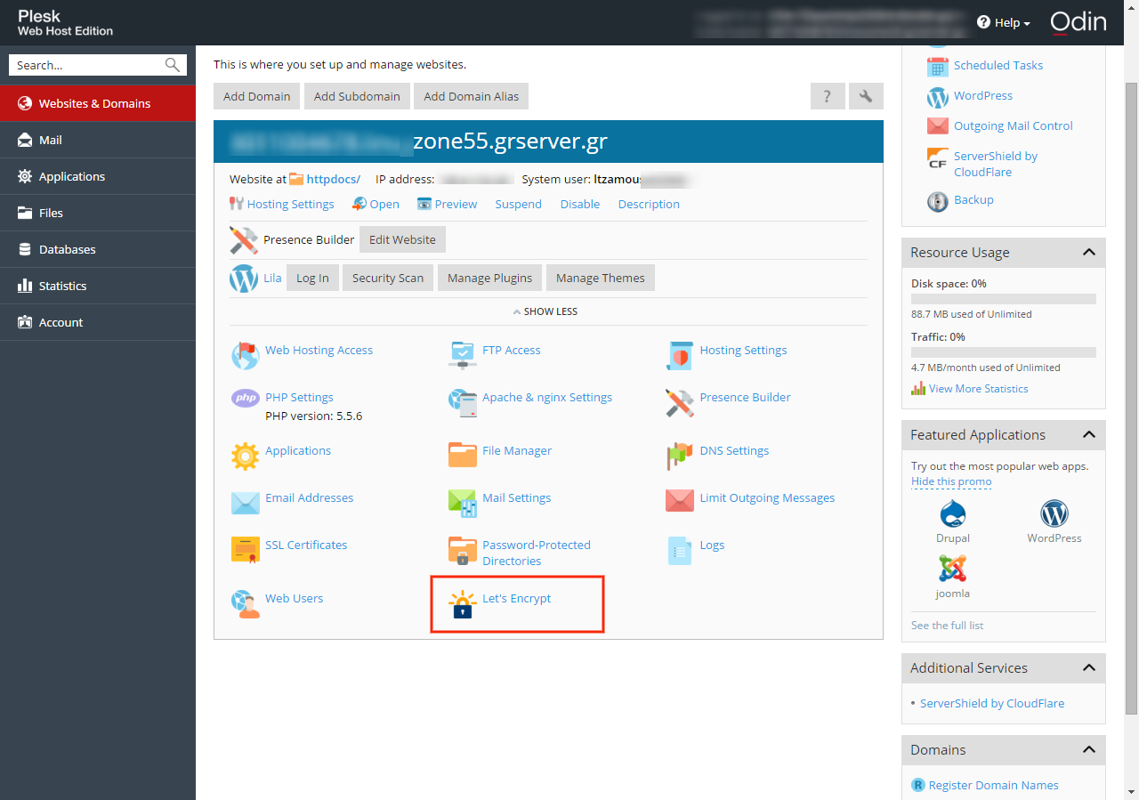Click the FTP Access icon

[x=463, y=355]
